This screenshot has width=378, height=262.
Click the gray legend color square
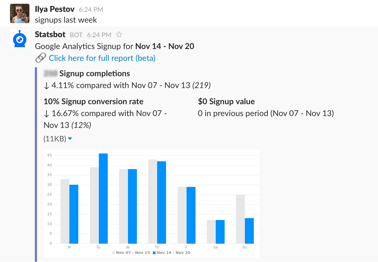pyautogui.click(x=114, y=253)
